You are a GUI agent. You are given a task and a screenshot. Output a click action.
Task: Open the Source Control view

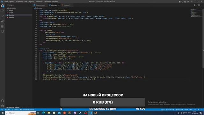point(3,16)
